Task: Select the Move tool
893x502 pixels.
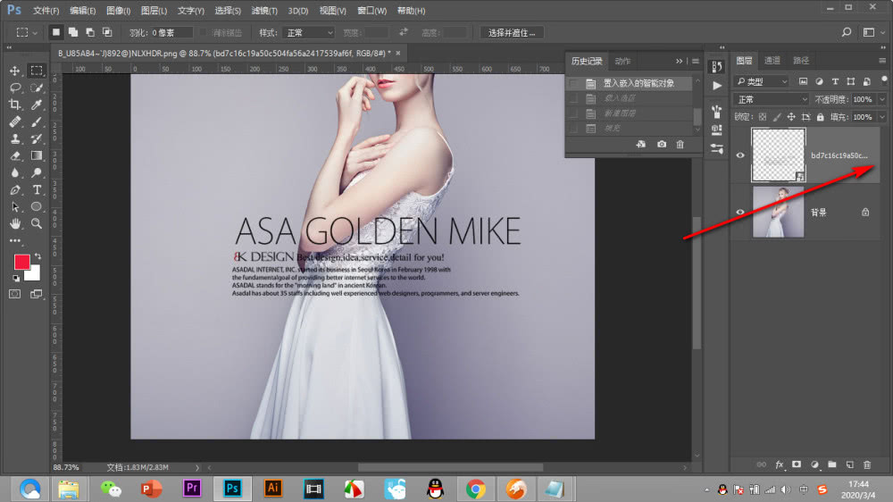Action: [15, 71]
